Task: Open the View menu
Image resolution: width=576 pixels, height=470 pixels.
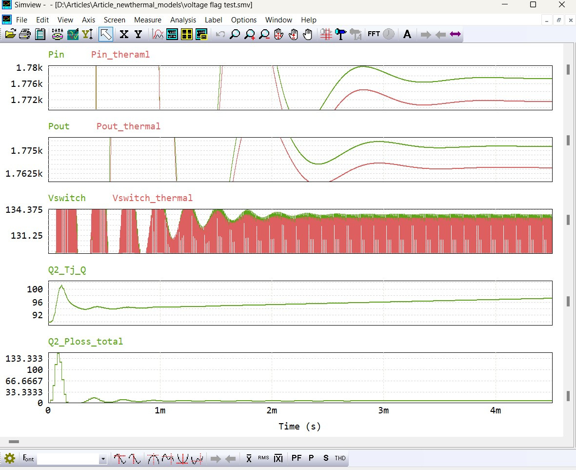Action: click(x=65, y=20)
